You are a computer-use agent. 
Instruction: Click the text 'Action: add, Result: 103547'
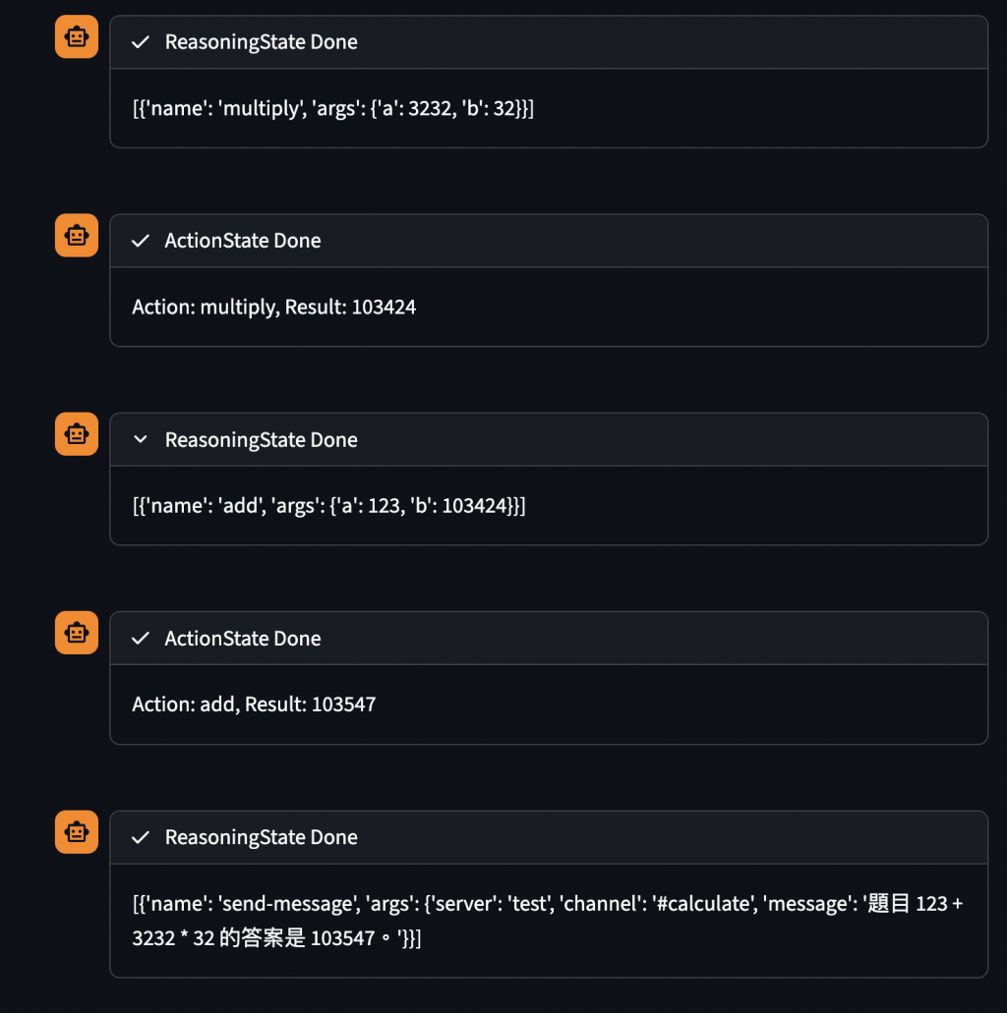tap(254, 704)
